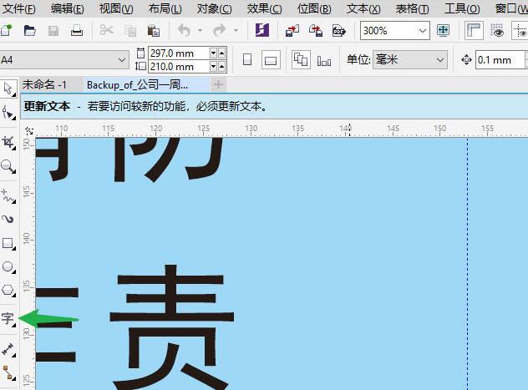The image size is (528, 390).
Task: Select portrait page orientation
Action: [x=247, y=60]
